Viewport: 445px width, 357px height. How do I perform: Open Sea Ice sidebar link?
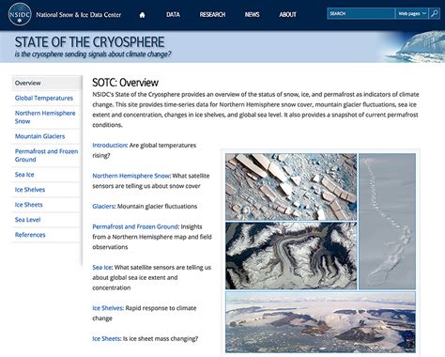[x=24, y=175]
